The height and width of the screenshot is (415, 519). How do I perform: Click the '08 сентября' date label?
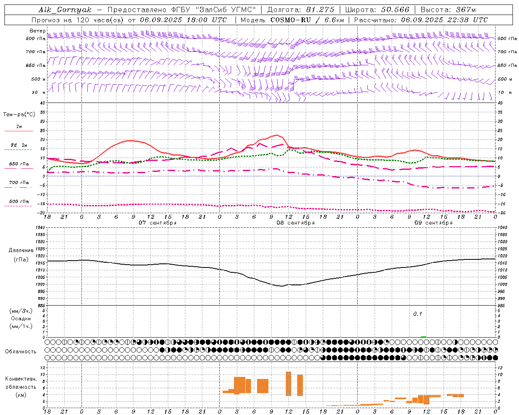click(296, 223)
